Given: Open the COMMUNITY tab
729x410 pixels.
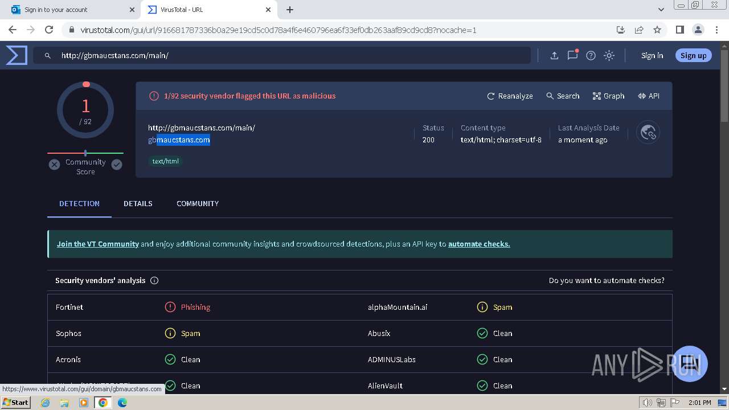Looking at the screenshot, I should (x=198, y=203).
